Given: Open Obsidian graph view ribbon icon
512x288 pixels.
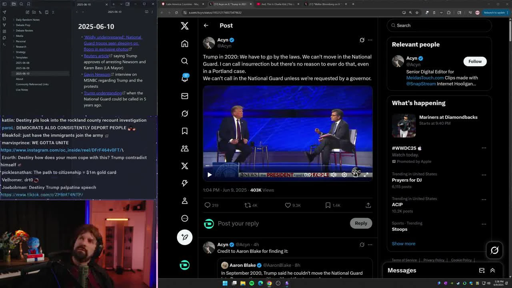Looking at the screenshot, I should click(4, 25).
